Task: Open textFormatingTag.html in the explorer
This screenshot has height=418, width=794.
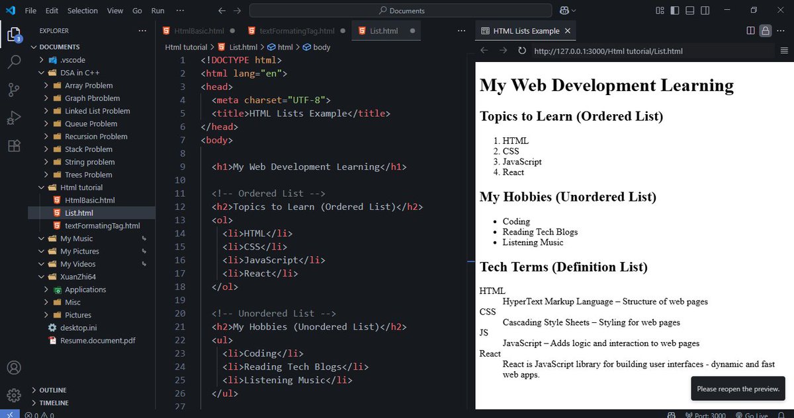Action: (91, 226)
